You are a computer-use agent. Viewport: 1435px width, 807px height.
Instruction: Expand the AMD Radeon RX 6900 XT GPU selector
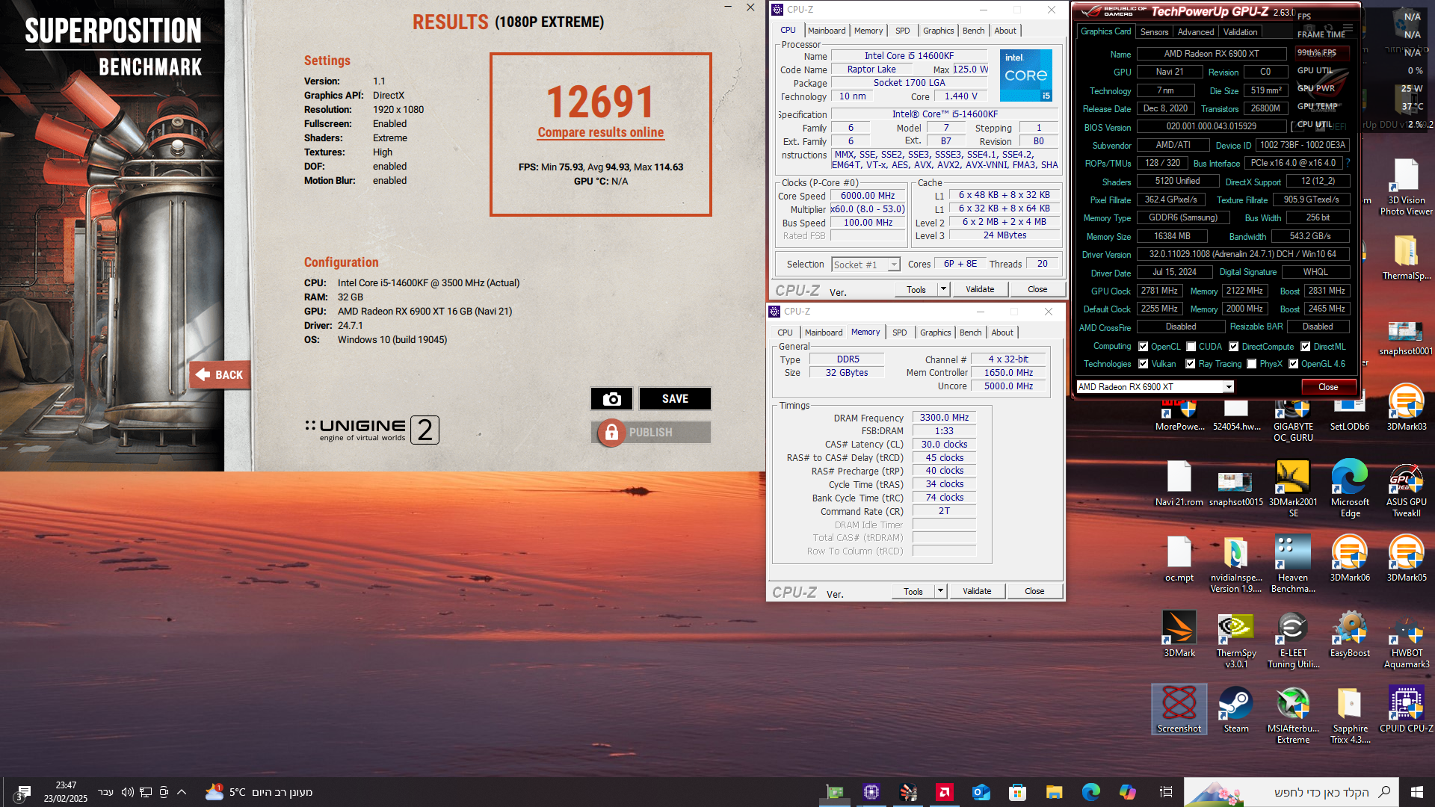pyautogui.click(x=1228, y=387)
